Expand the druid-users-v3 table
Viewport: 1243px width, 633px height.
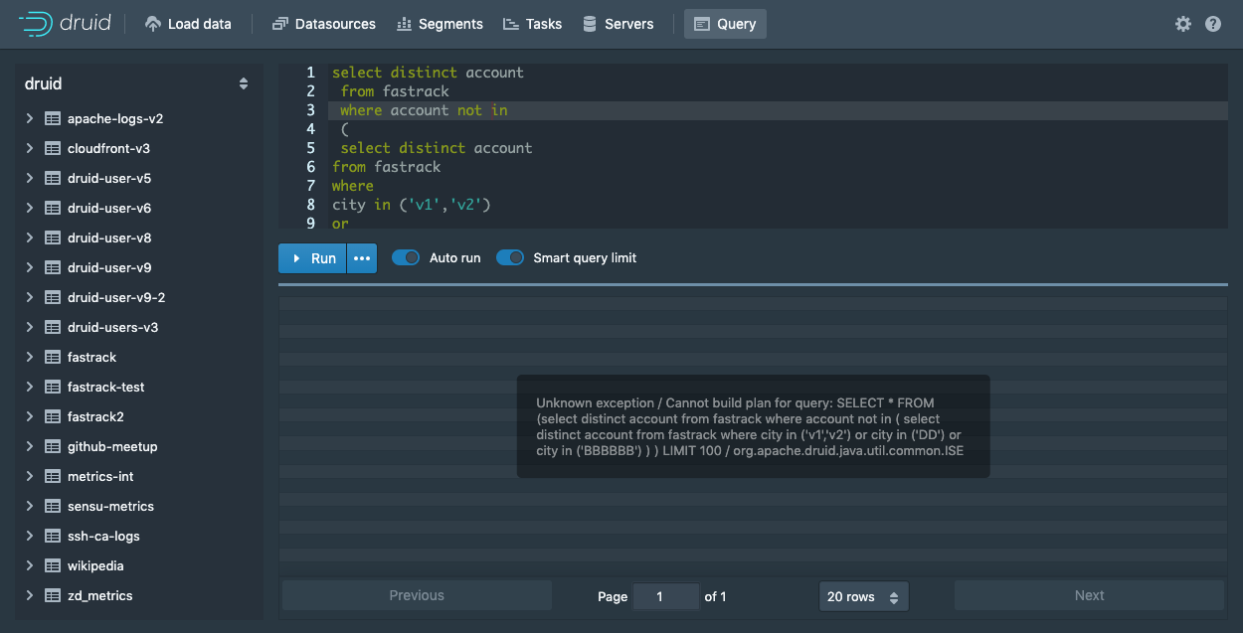point(30,327)
